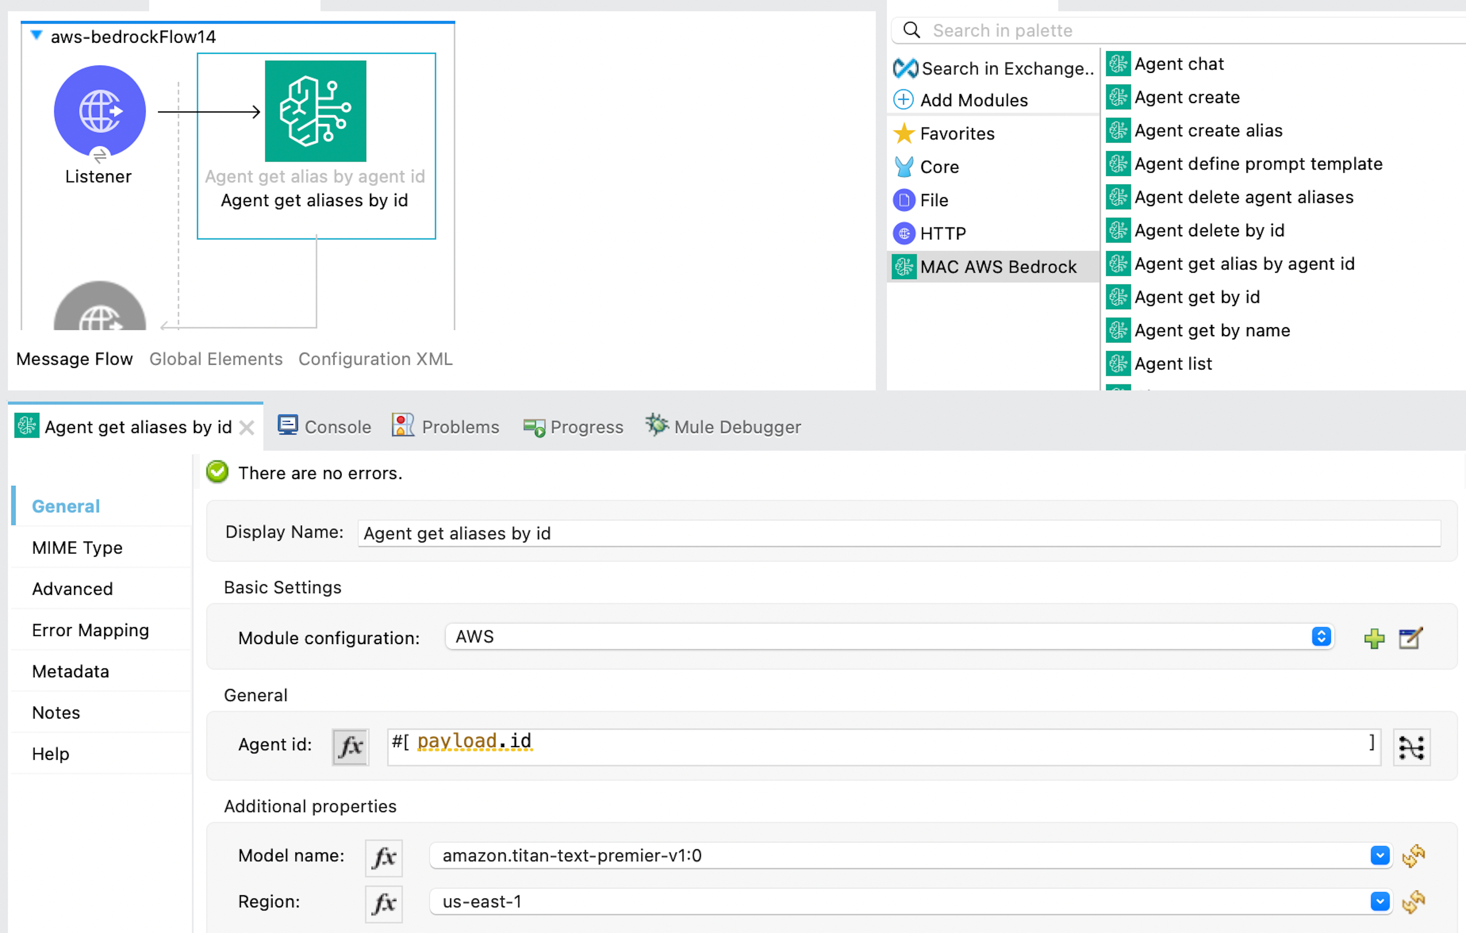This screenshot has width=1466, height=933.
Task: Select the HTTP palette category
Action: click(x=930, y=233)
